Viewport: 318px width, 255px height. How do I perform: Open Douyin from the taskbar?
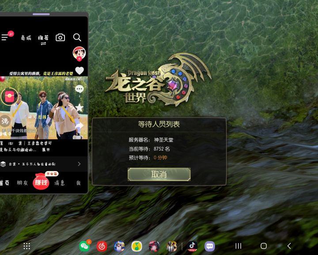click(192, 246)
